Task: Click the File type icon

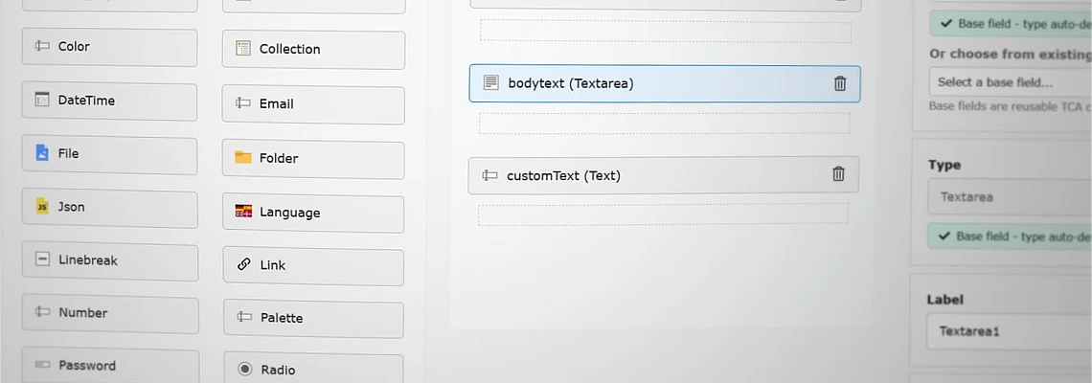Action: [x=42, y=152]
